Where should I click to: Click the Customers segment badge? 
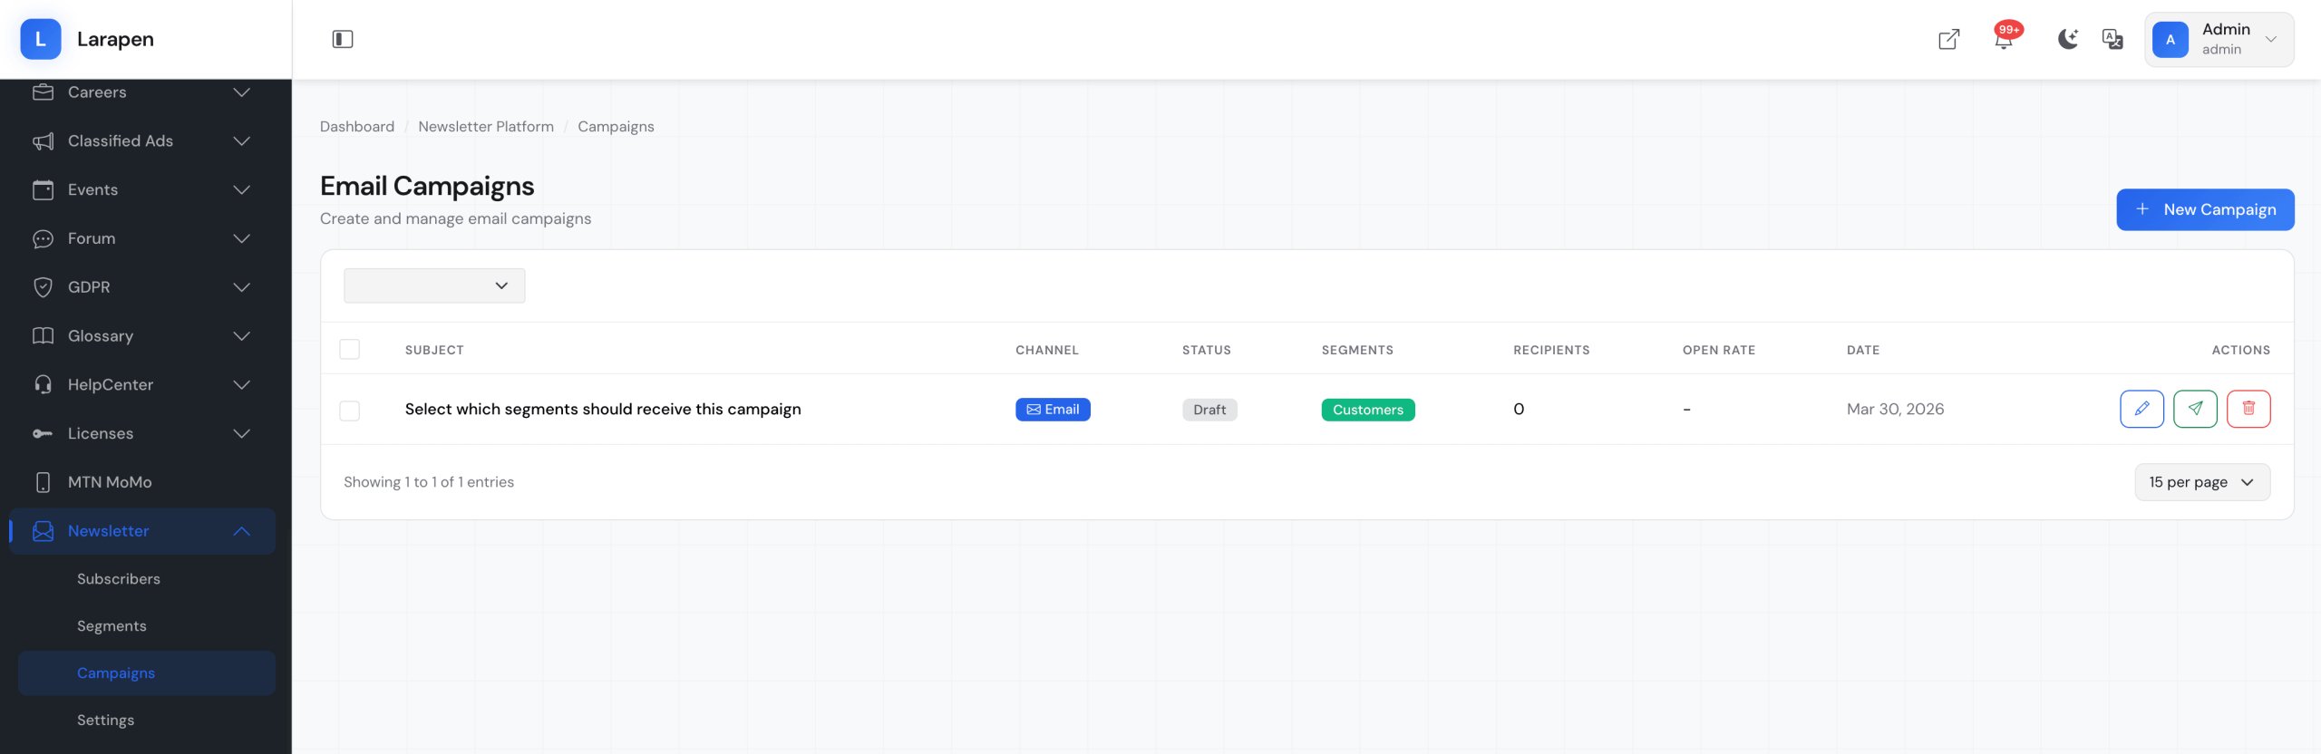(1367, 410)
